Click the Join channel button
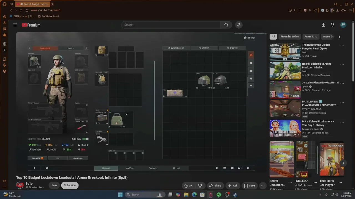355x199 pixels. (x=54, y=185)
